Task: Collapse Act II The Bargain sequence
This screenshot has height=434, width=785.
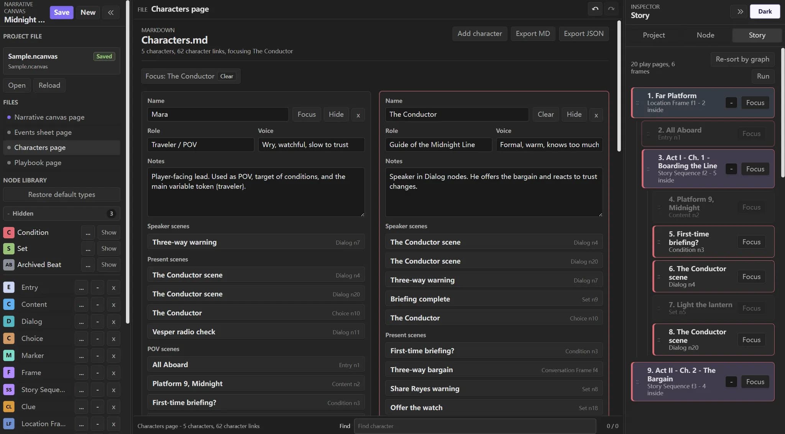Action: coord(731,382)
